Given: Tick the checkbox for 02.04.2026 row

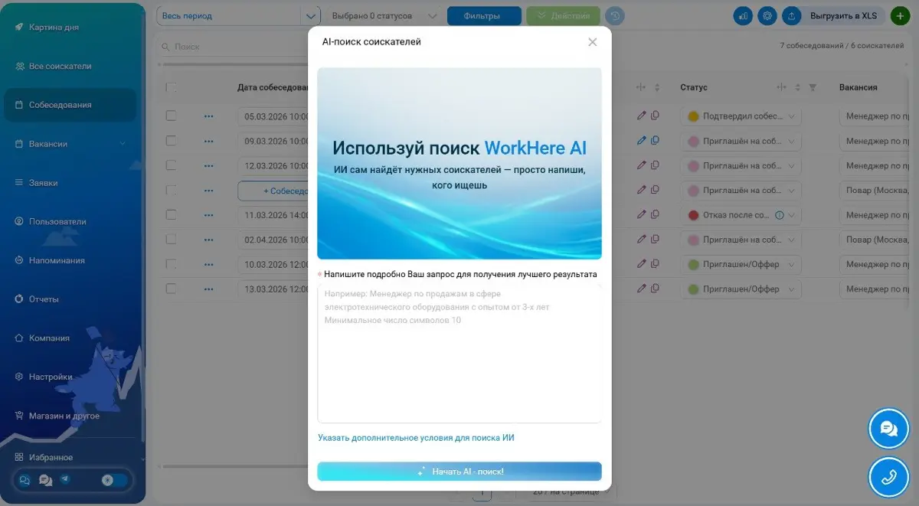Looking at the screenshot, I should pyautogui.click(x=171, y=240).
